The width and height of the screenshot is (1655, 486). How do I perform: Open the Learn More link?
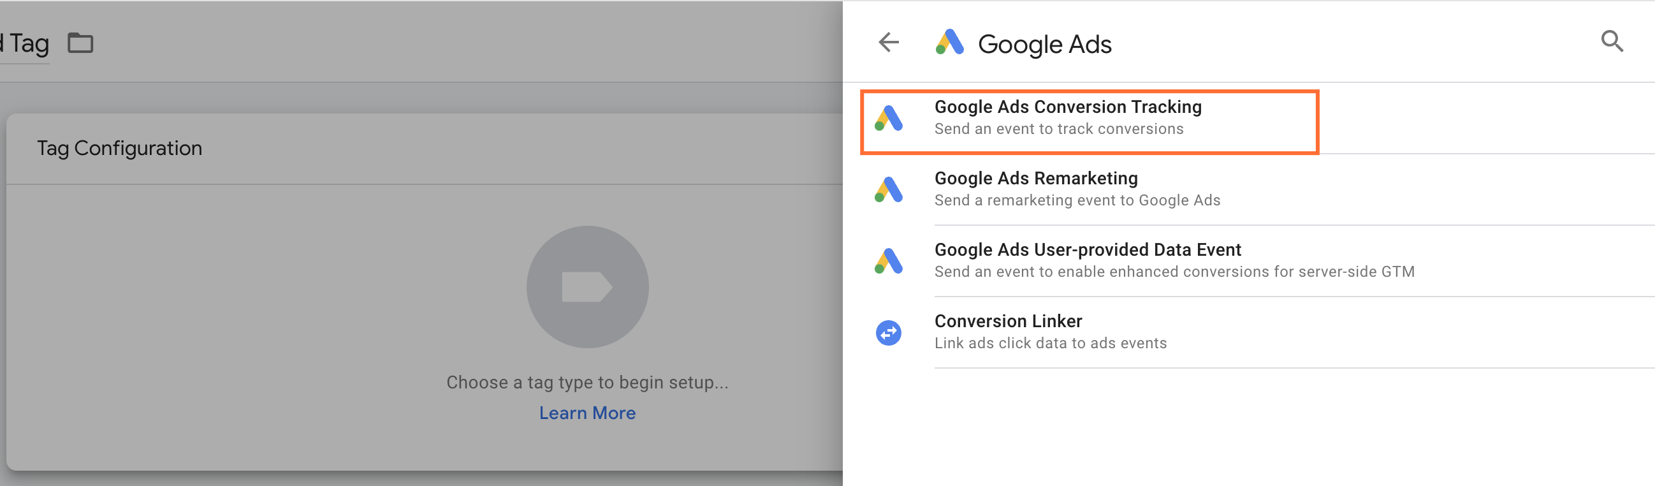(587, 413)
